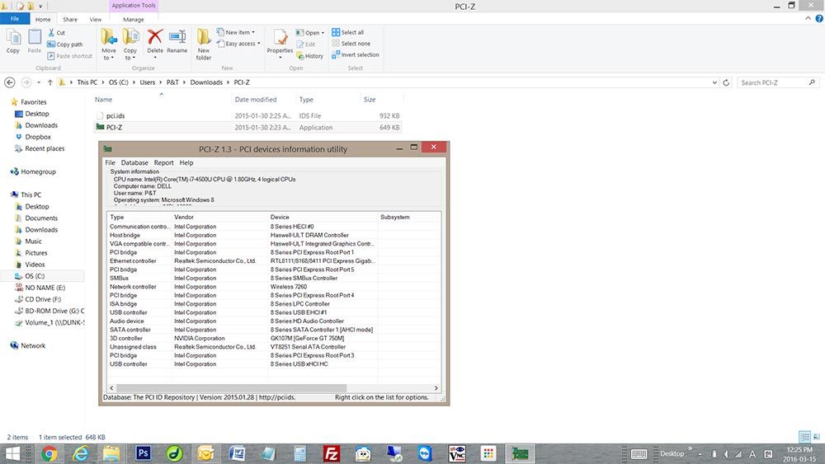Select Homegroup in navigation pane

(x=38, y=171)
